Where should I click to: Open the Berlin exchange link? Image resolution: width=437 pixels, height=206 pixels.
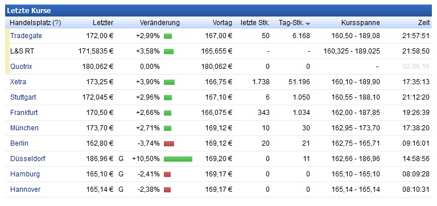tap(19, 143)
